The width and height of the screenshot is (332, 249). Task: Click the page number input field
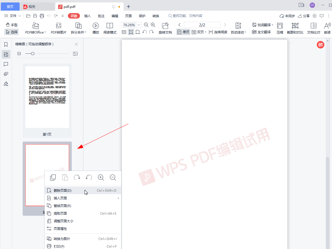202,25
